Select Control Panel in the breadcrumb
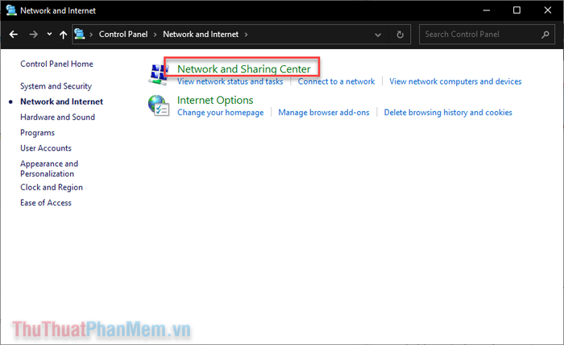 (123, 34)
